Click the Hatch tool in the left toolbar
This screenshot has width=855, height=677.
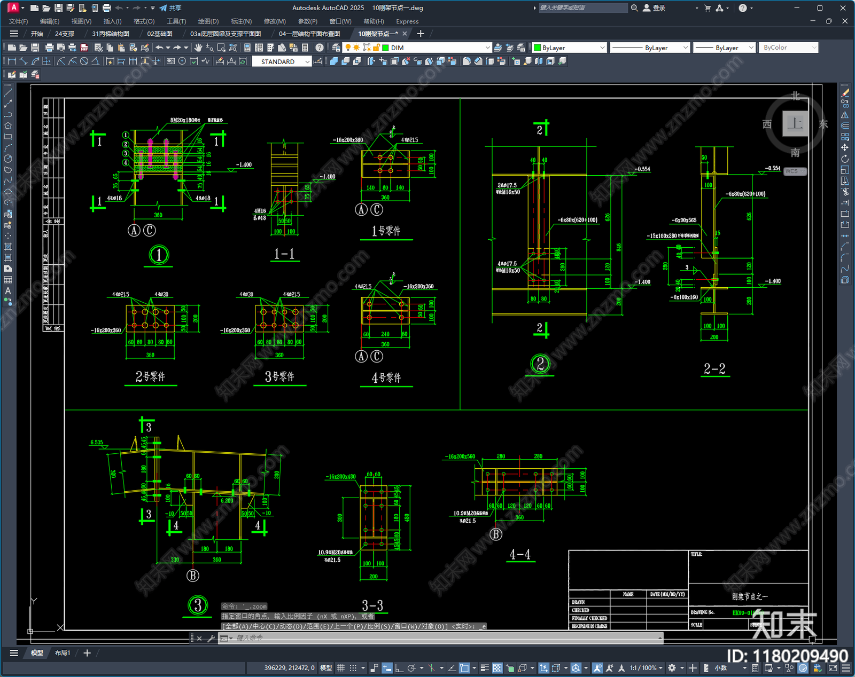coord(7,247)
